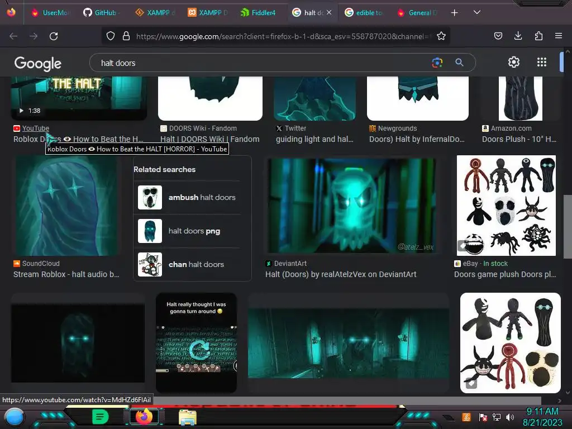The width and height of the screenshot is (572, 429).
Task: Open guiding light Twitter result
Action: coord(314,139)
